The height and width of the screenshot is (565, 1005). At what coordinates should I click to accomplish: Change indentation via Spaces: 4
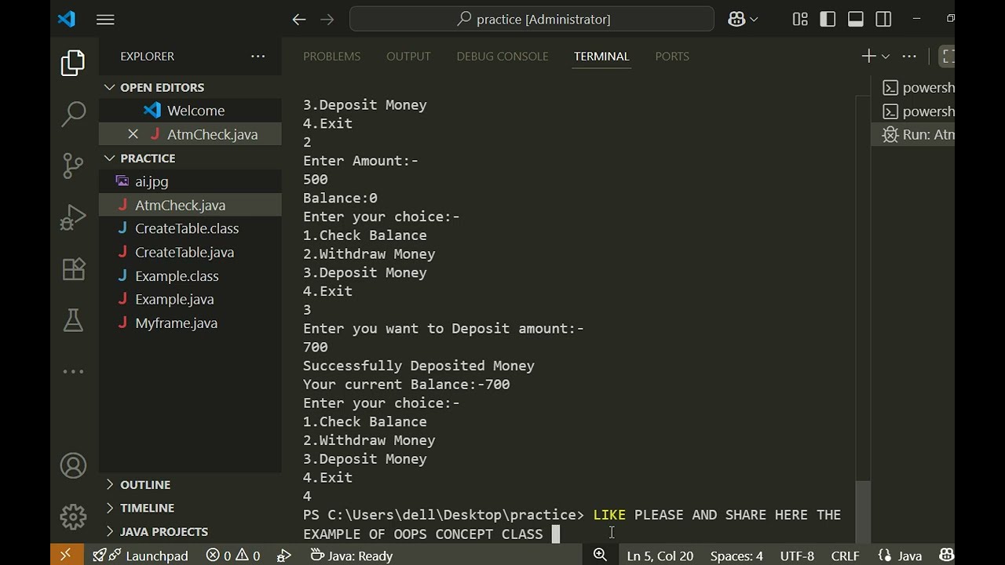(736, 555)
